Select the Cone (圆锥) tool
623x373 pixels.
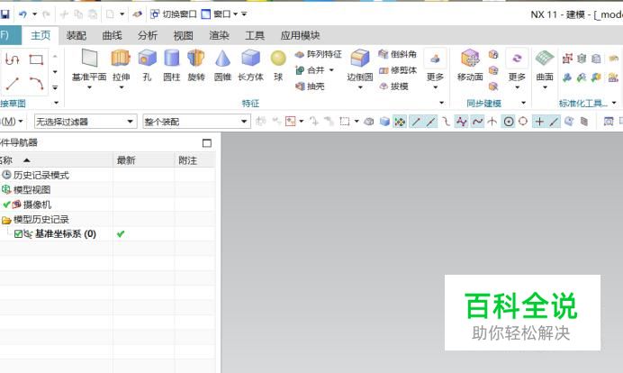tap(222, 65)
